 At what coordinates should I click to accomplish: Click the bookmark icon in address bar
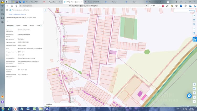[147, 6]
